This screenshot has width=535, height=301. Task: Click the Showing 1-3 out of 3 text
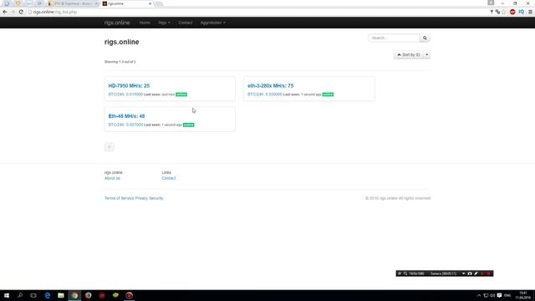[120, 62]
